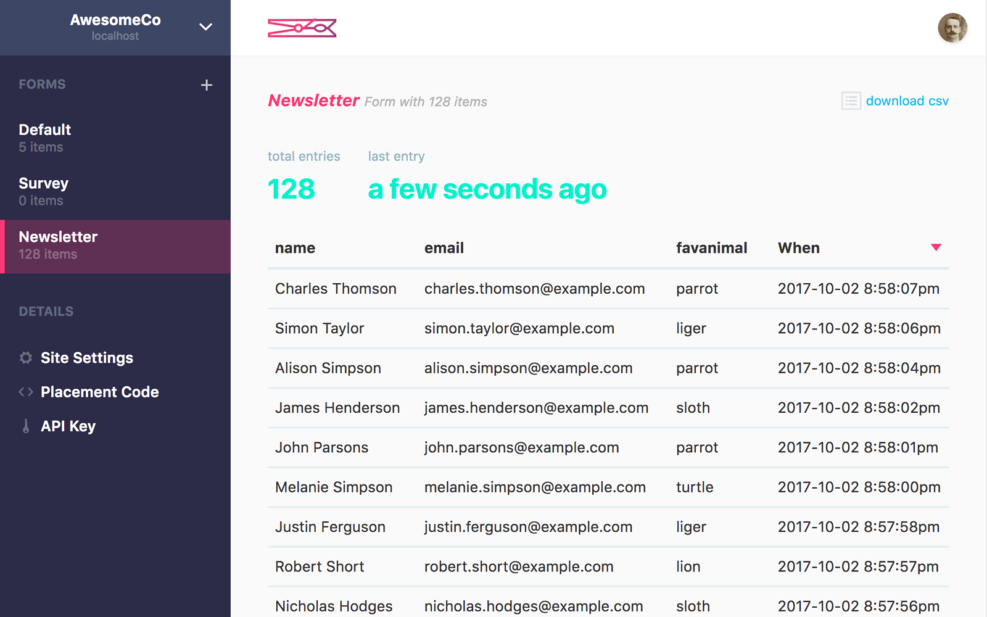
Task: Open the API Key page
Action: 68,426
